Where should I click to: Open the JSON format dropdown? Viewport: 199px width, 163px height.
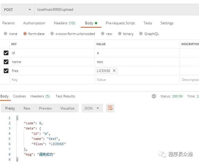(x=92, y=108)
